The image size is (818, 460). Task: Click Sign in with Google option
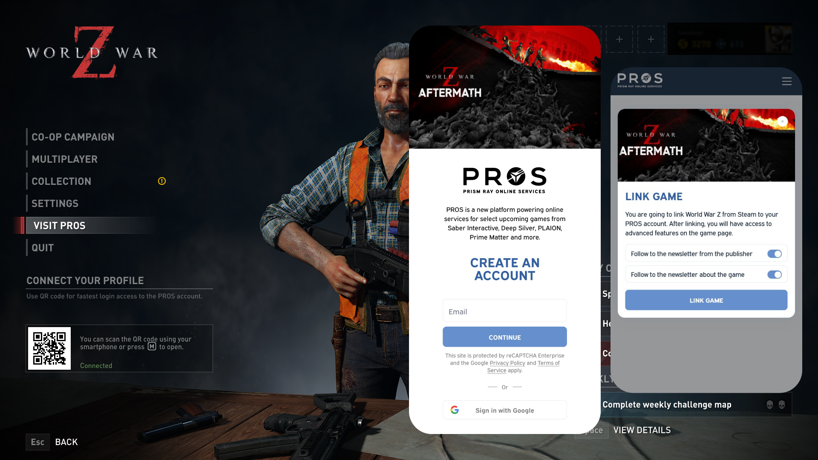coord(504,409)
